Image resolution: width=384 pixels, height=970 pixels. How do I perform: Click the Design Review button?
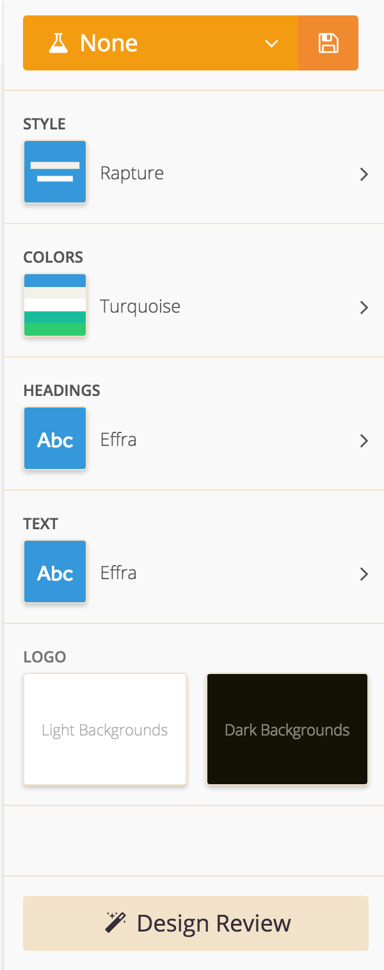(196, 923)
